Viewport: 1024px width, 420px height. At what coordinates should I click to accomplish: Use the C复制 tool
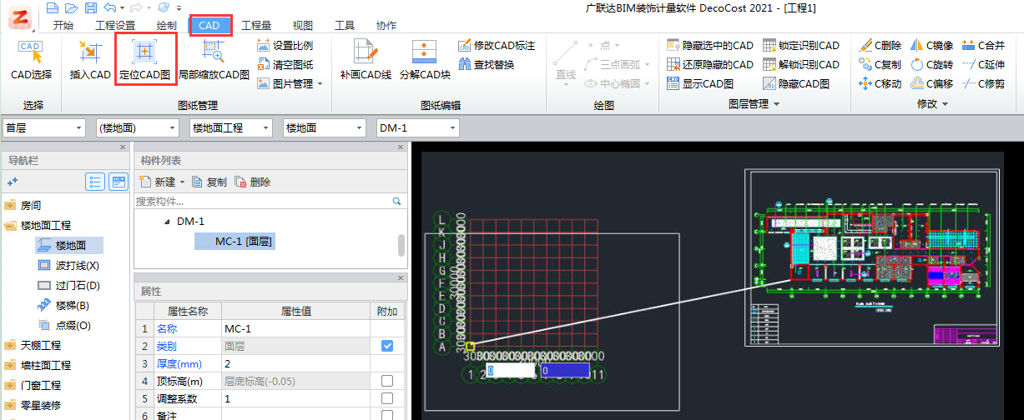tap(880, 65)
